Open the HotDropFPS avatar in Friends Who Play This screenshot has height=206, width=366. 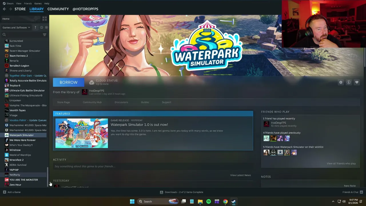coord(266,124)
